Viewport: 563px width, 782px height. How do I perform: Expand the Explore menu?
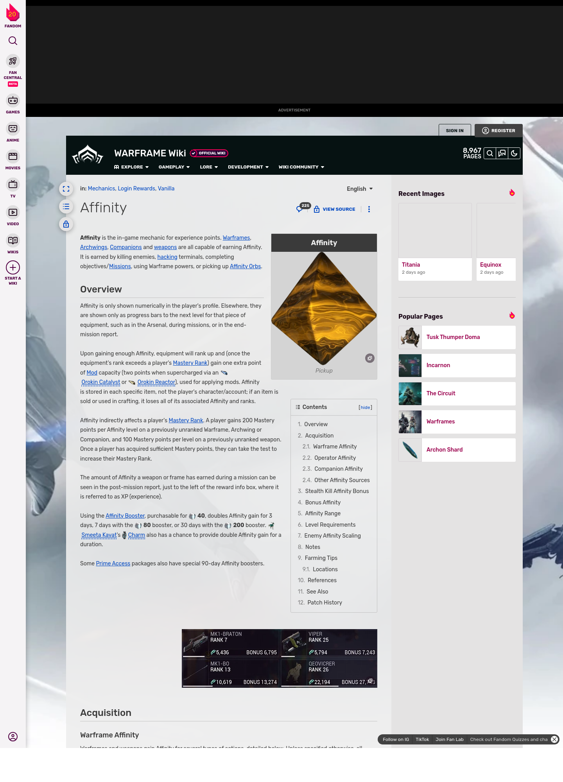[x=131, y=167]
